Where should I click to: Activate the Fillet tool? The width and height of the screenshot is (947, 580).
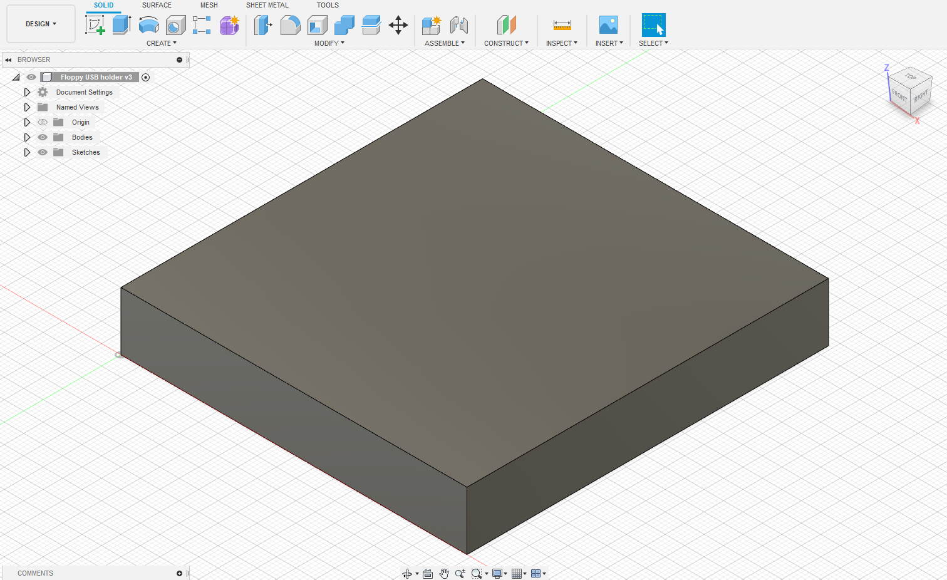coord(291,25)
